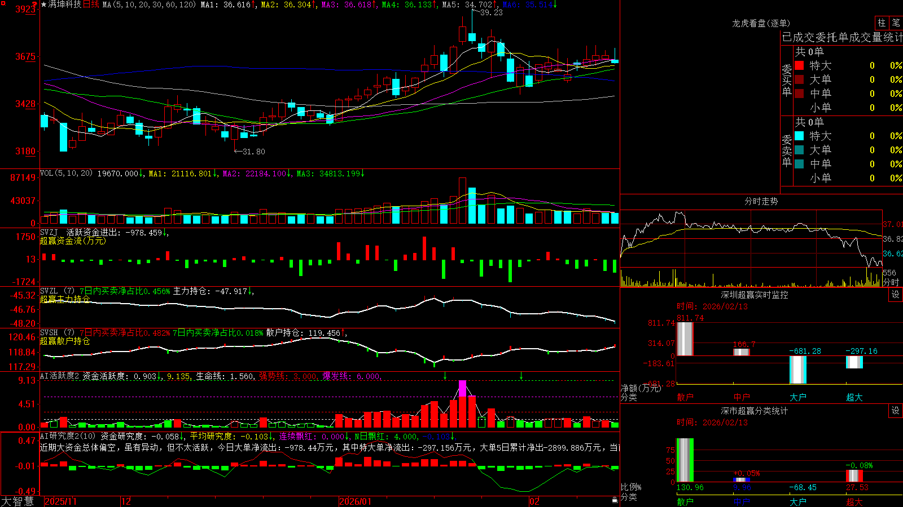Click the 深市超赢分类统计 panel title
The width and height of the screenshot is (903, 507).
[754, 411]
